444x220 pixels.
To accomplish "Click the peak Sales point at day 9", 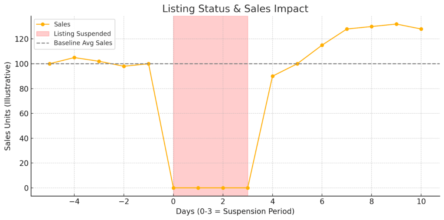I will click(396, 24).
